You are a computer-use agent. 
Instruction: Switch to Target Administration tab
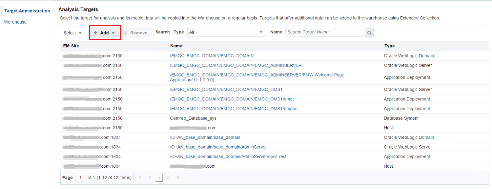[27, 11]
